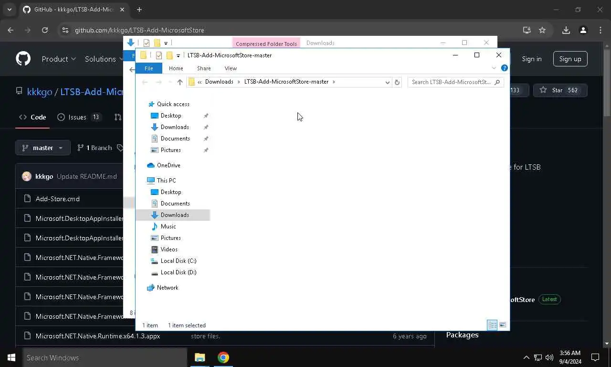Open the File tab in Explorer ribbon
This screenshot has width=611, height=367.
coord(149,68)
